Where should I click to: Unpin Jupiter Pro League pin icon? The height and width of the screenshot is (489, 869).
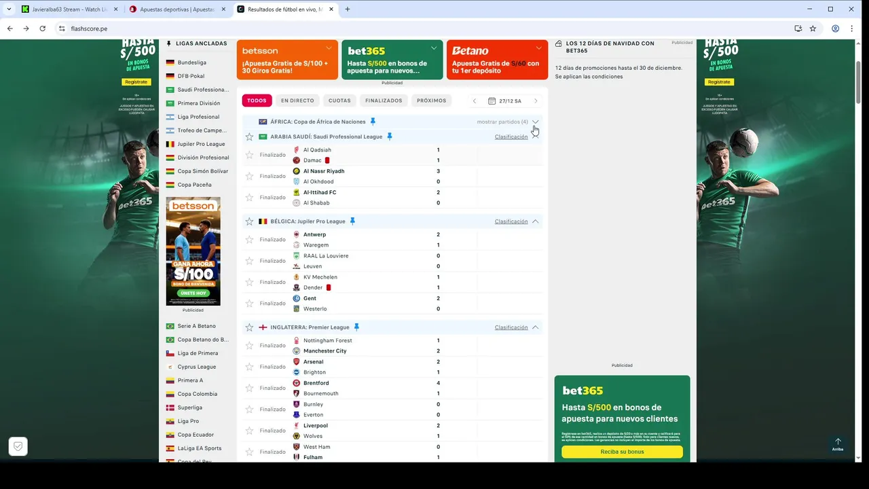click(352, 221)
